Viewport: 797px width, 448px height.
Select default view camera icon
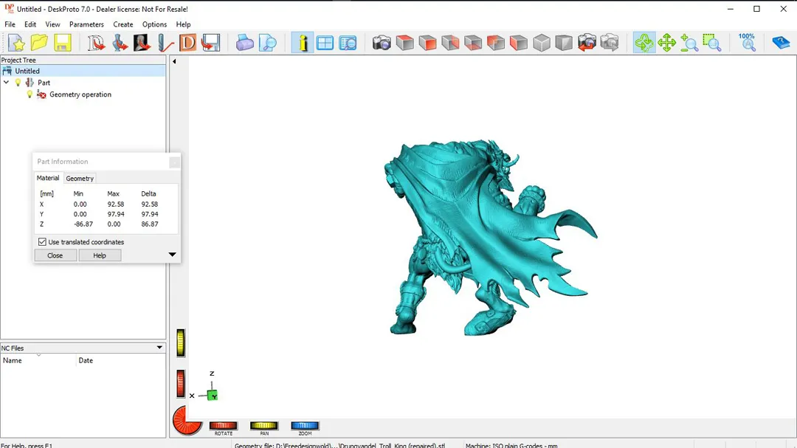(382, 43)
